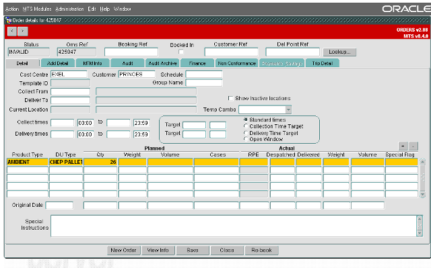Click the Order details window icon

click(9, 20)
